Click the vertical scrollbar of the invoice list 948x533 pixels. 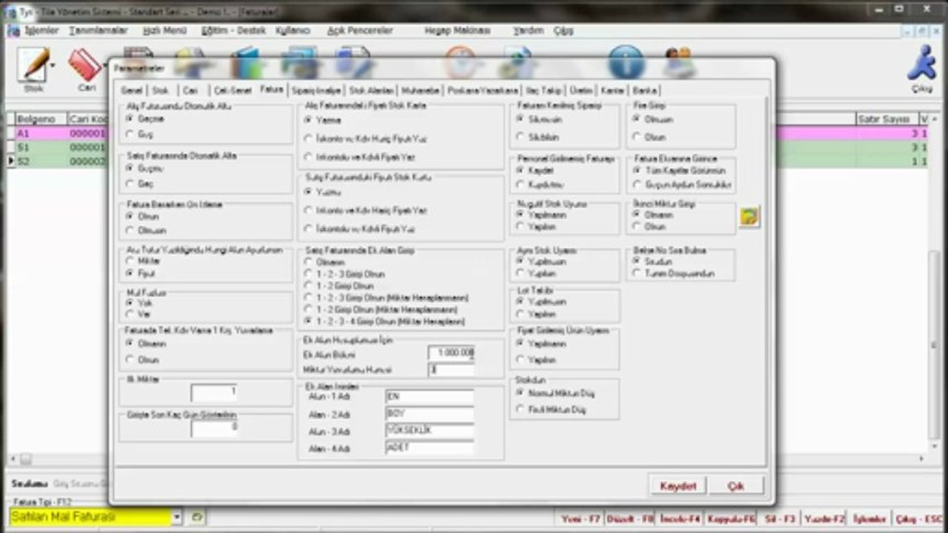[x=935, y=285]
